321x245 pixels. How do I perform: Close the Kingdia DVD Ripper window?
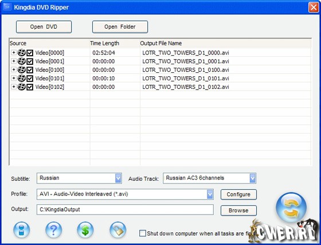coord(314,7)
